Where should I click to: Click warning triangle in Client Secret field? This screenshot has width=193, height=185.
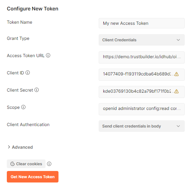tap(176, 91)
